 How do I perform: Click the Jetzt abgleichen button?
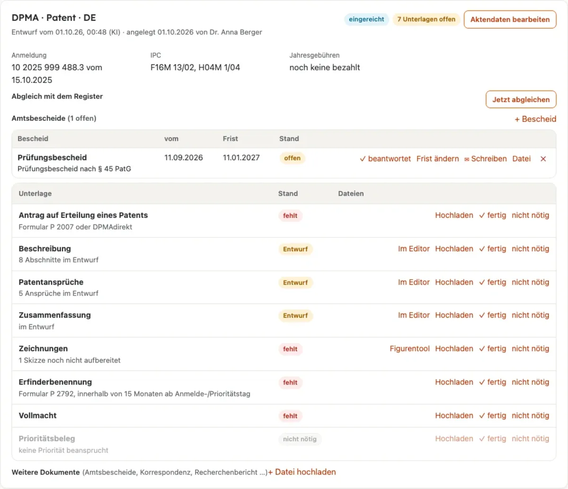click(521, 100)
